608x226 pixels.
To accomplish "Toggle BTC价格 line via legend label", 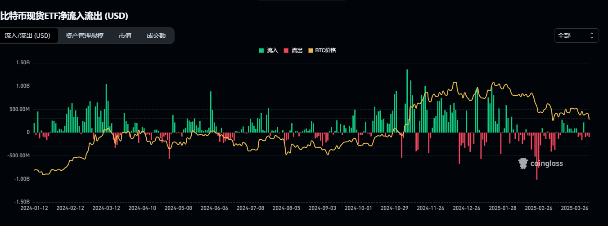I will 326,50.
